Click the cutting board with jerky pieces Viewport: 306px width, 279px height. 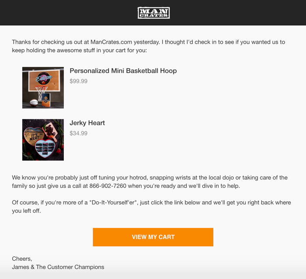[51, 131]
